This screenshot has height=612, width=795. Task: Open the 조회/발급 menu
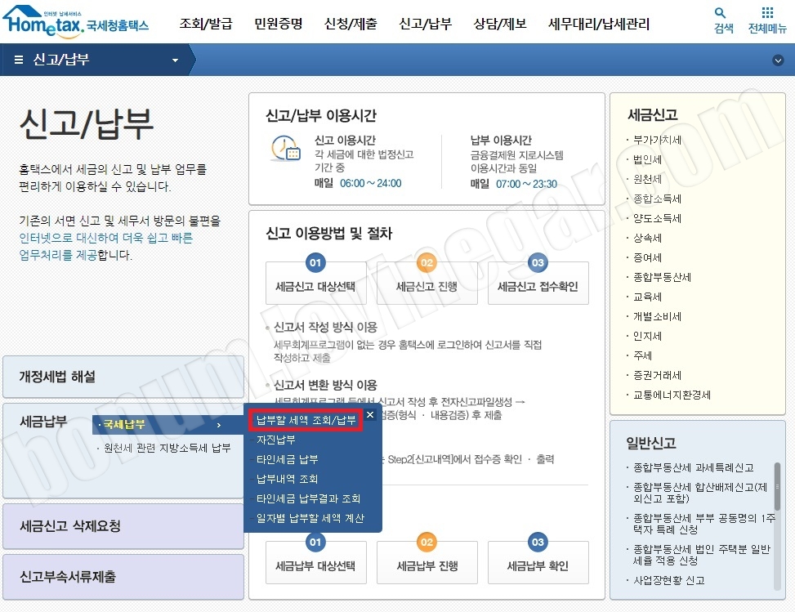203,25
